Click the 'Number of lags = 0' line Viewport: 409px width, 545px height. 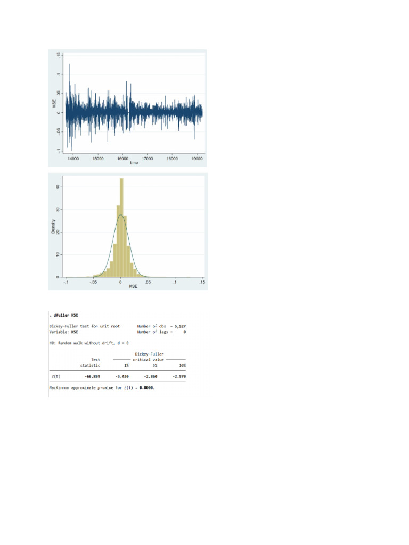[161, 332]
